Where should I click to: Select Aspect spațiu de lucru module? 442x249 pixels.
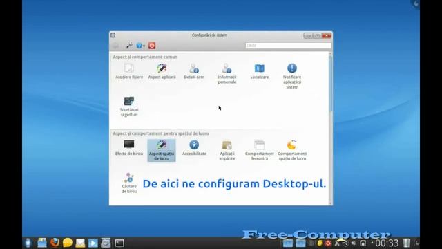(162, 150)
